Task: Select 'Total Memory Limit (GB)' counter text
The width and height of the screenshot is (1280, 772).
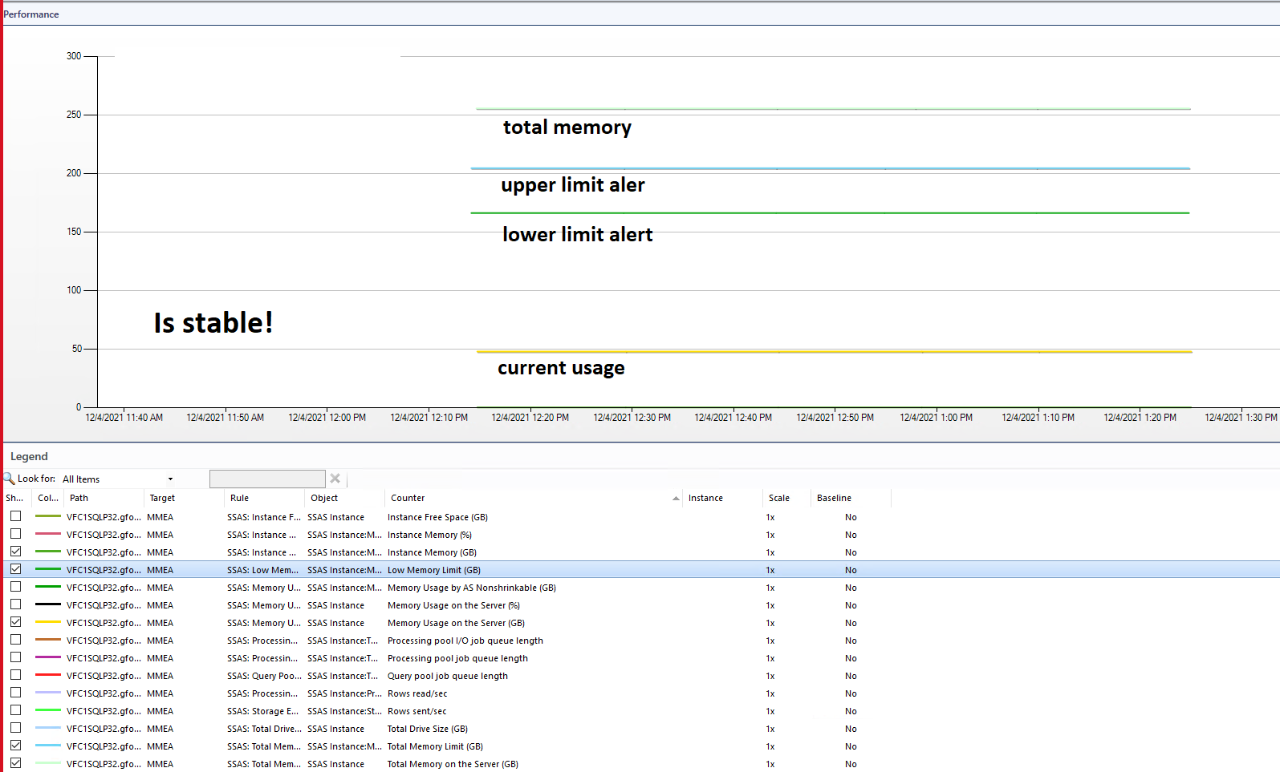Action: [435, 746]
